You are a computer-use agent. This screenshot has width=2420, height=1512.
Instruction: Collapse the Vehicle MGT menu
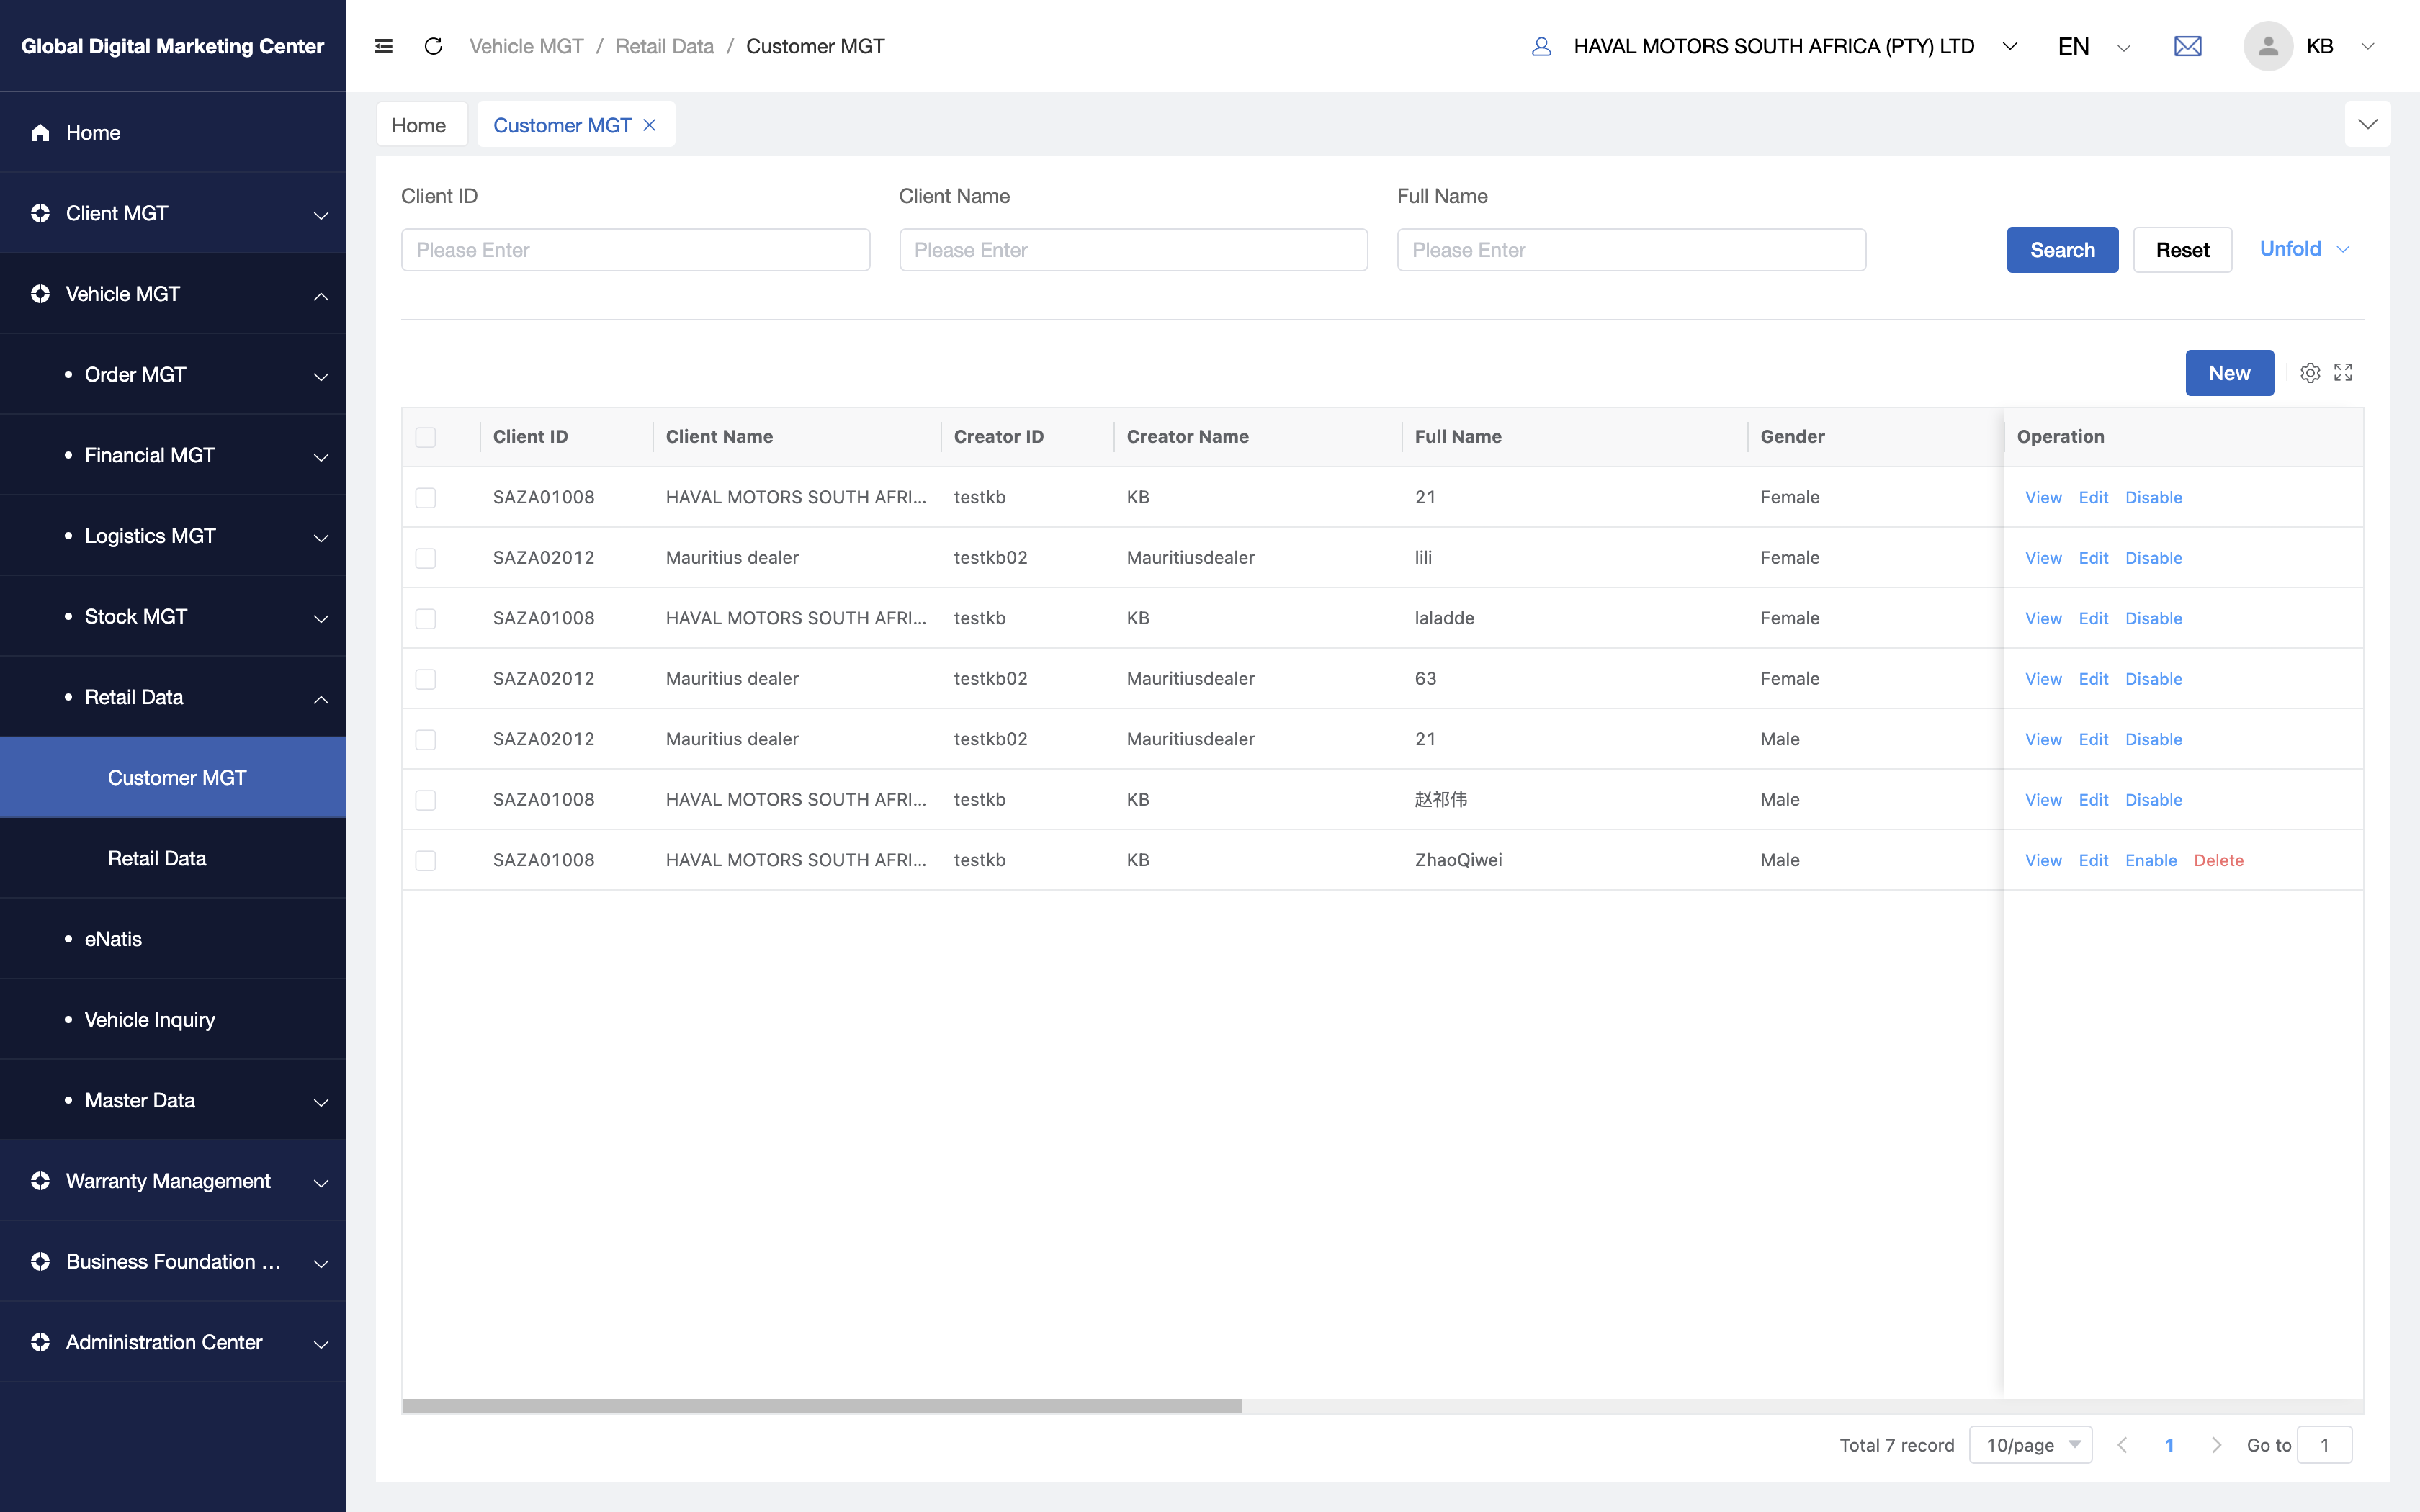[x=321, y=296]
